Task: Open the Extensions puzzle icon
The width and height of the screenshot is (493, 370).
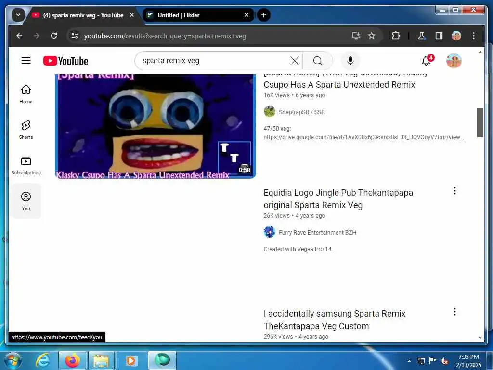Action: coord(396,36)
